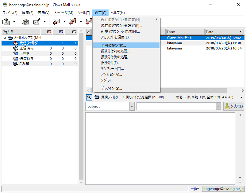Screen dimensions: 246x193
Task: Choose 全般の設定(R)...
Action: (x=126, y=46)
